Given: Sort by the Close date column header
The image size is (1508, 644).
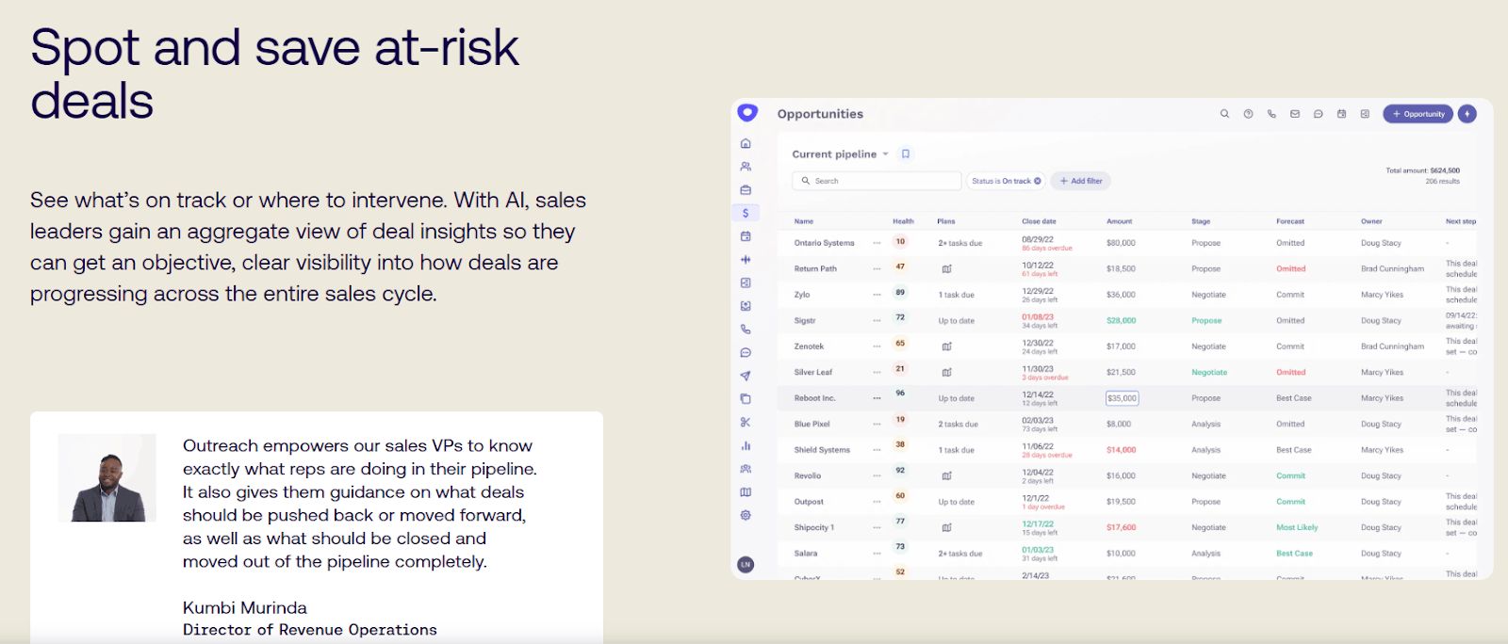Looking at the screenshot, I should tap(1039, 221).
